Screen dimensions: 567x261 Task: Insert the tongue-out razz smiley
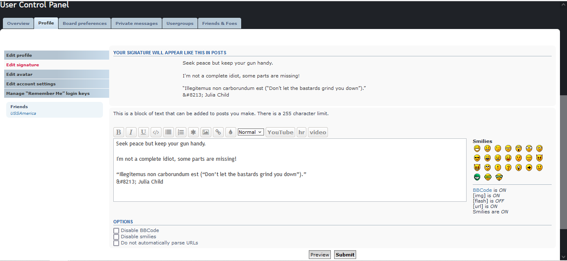[508, 158]
